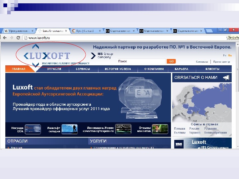This screenshot has height=179, width=239.
Task: Click the browser Back arrow
Action: point(5,38)
